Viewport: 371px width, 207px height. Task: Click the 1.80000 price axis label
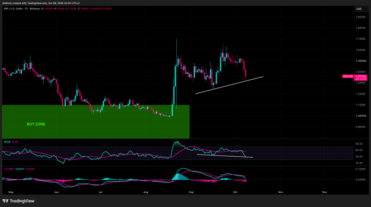click(x=361, y=28)
